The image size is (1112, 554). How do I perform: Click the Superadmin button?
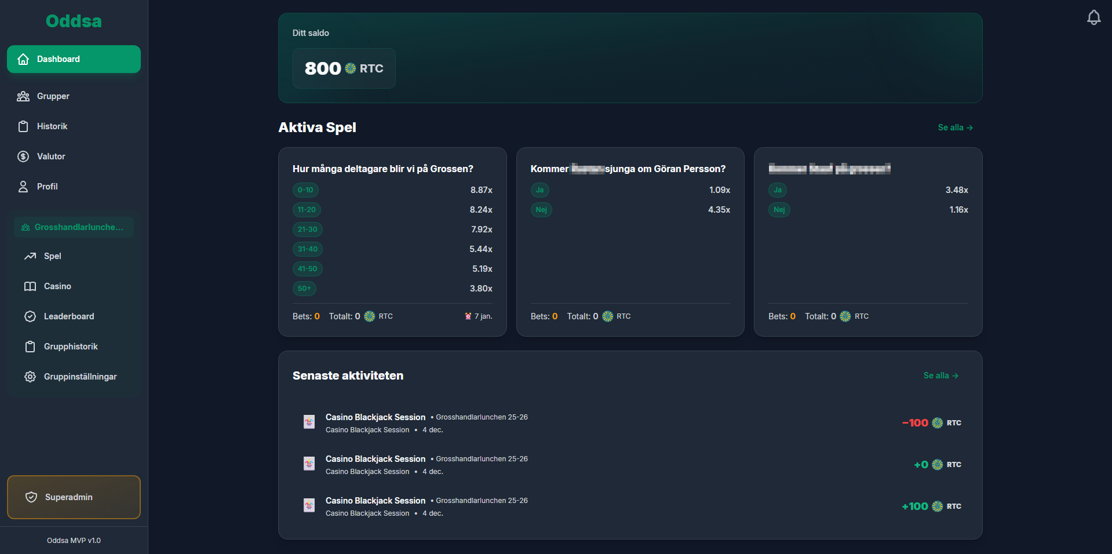(x=74, y=497)
